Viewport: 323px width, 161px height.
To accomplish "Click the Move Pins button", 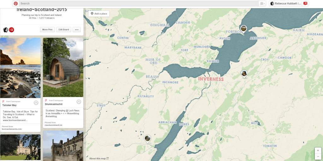I will point(47,30).
